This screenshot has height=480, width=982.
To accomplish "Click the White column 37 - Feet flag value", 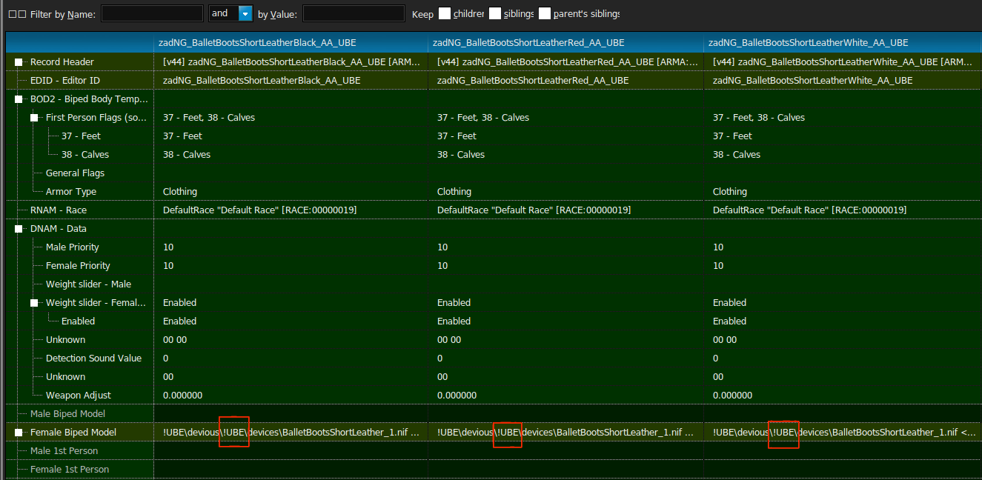I will pos(732,136).
